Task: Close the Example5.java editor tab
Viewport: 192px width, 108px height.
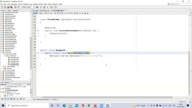Action: click(x=65, y=11)
